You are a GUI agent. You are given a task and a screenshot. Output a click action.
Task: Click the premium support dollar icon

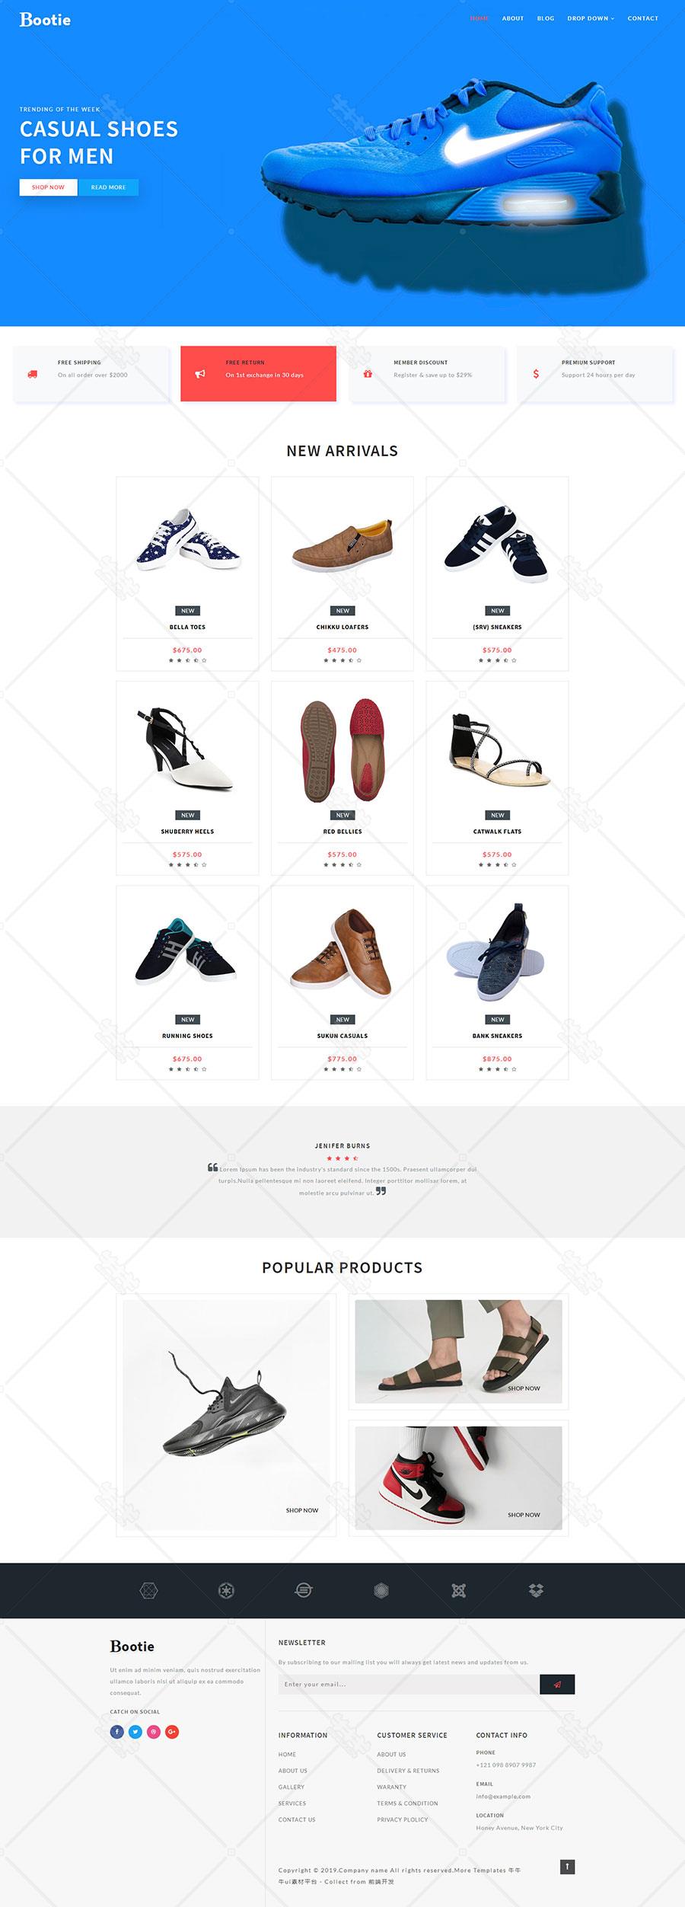click(x=536, y=374)
